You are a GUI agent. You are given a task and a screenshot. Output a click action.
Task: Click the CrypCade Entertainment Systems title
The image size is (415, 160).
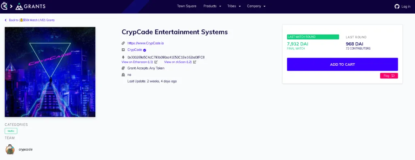pos(175,32)
